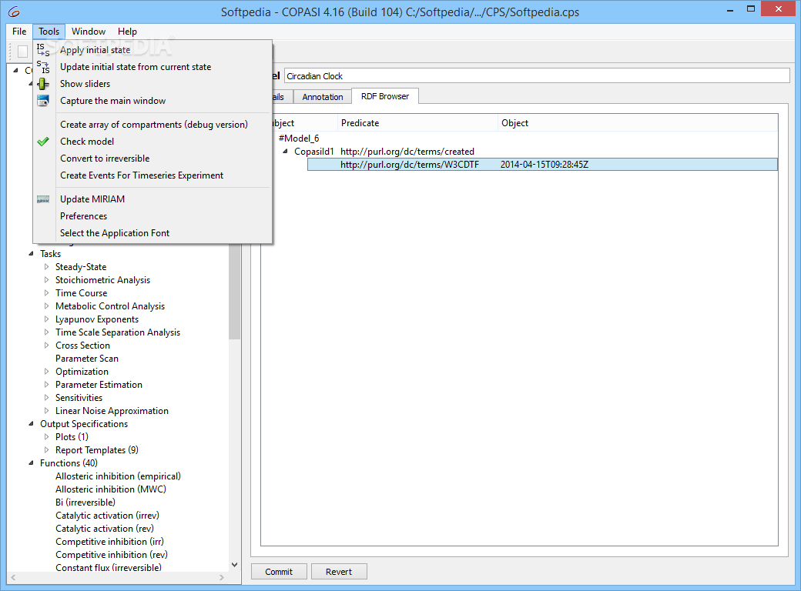Click the blank new-document toolbar icon
Image resolution: width=801 pixels, height=591 pixels.
tap(22, 52)
